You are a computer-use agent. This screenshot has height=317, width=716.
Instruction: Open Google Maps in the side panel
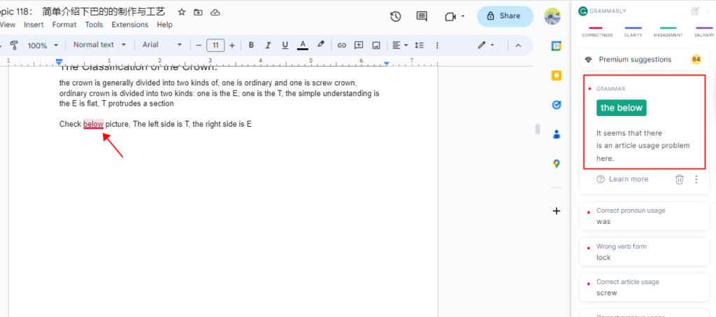[556, 164]
